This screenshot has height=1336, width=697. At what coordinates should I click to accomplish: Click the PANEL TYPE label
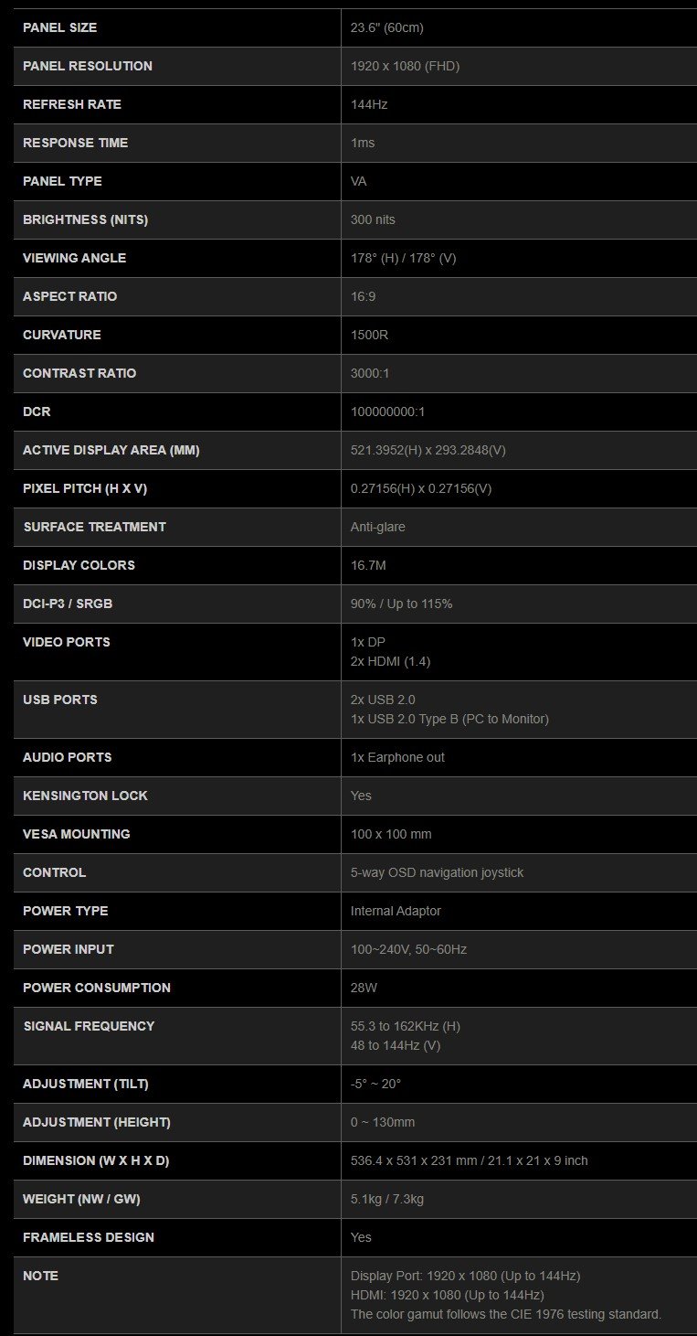tap(62, 181)
